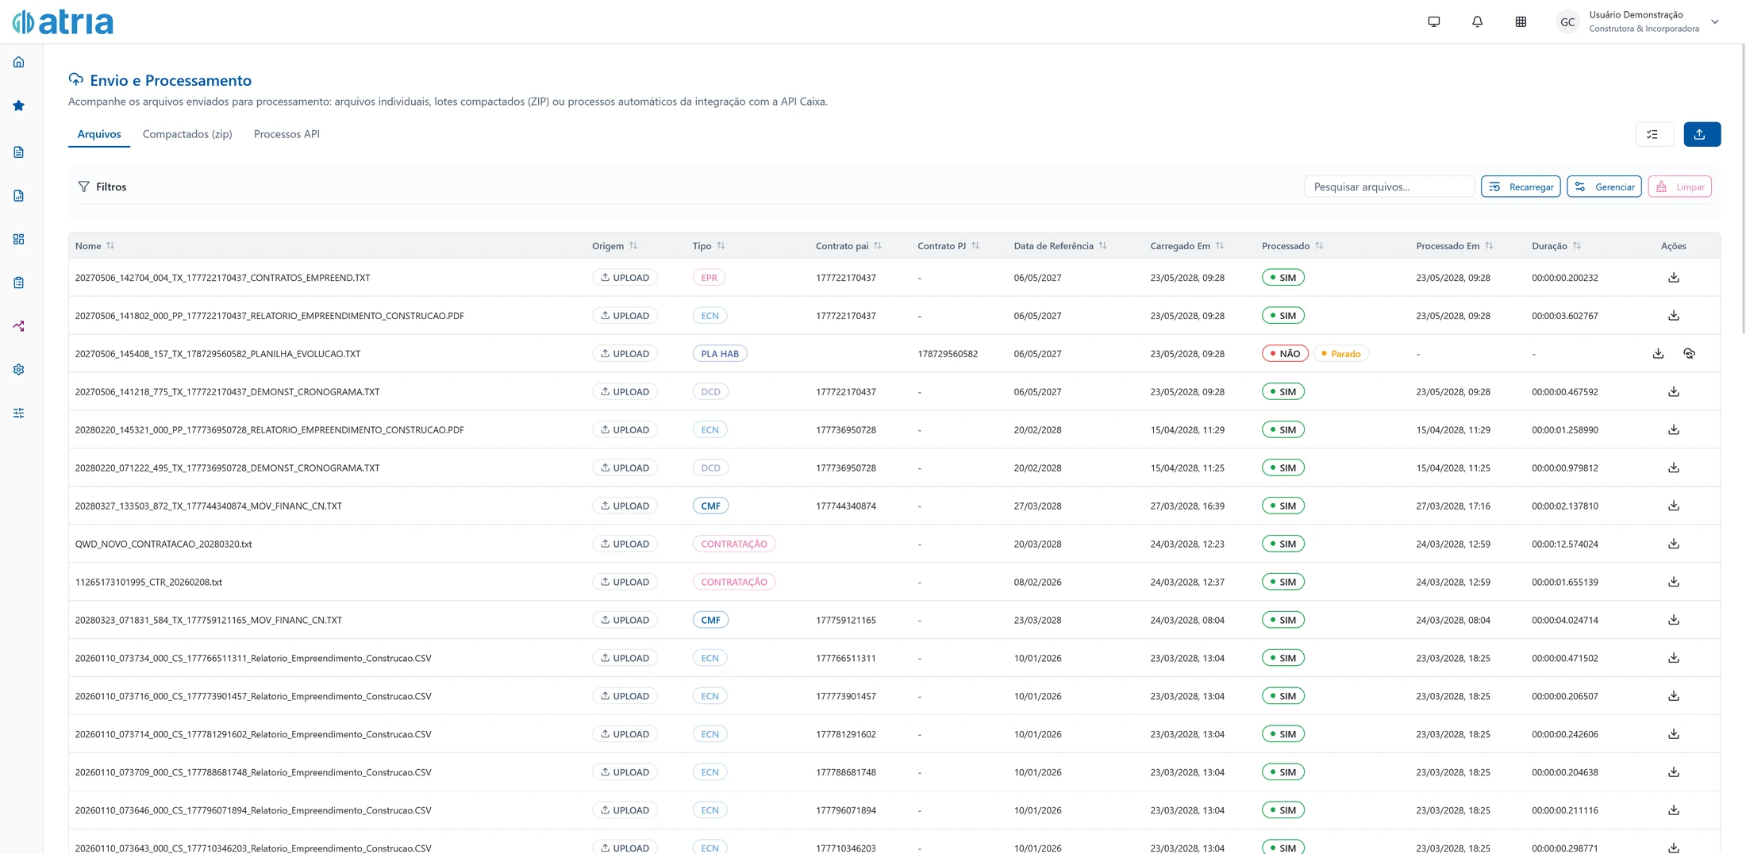Click the EPR type tag
The image size is (1746, 854).
pyautogui.click(x=709, y=278)
